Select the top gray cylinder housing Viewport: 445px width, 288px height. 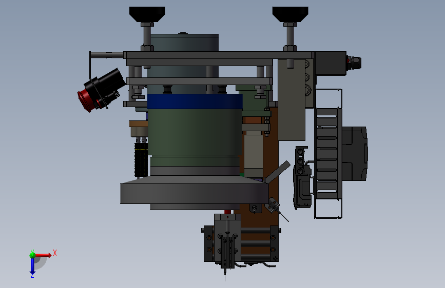click(184, 43)
